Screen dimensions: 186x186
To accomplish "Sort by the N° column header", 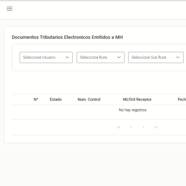I will click(x=36, y=99).
